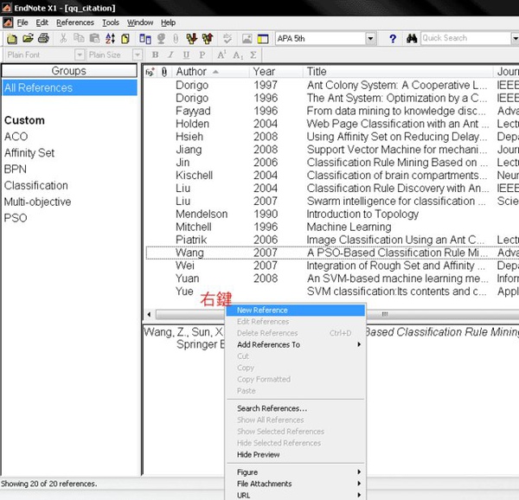Click the figure column header icon
This screenshot has width=519, height=500.
tap(150, 72)
